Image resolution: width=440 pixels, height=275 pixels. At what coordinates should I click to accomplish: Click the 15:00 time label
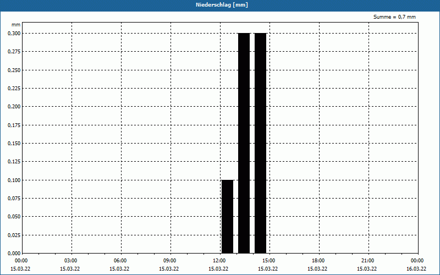click(x=269, y=261)
